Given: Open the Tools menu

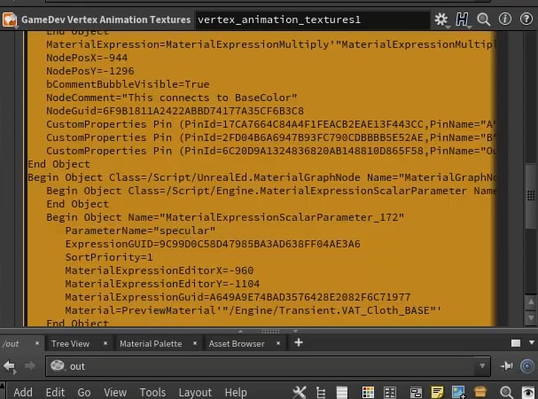Looking at the screenshot, I should [152, 392].
